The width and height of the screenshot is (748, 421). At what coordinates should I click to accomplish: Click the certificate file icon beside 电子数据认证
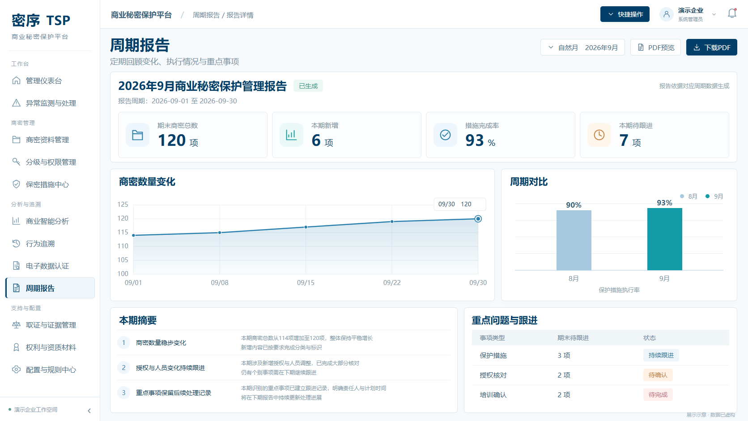pyautogui.click(x=16, y=266)
